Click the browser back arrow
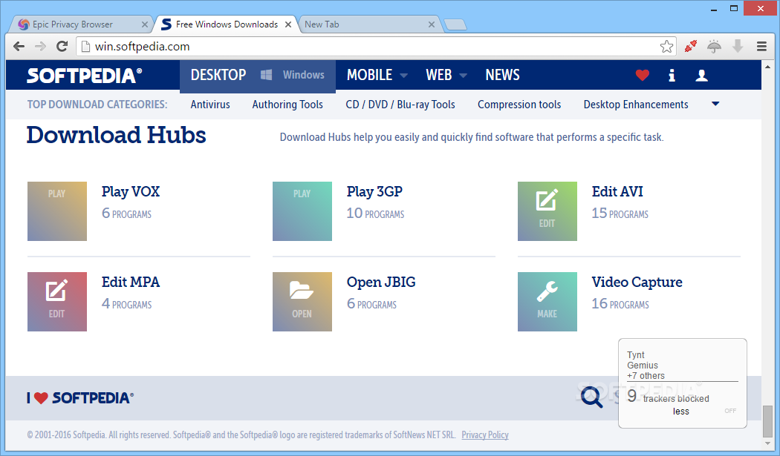780x456 pixels. pos(19,46)
